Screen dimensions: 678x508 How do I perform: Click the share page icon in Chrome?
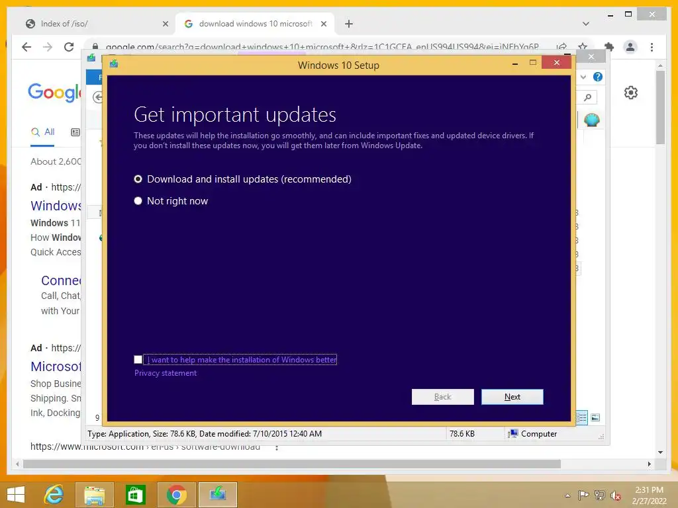pyautogui.click(x=561, y=47)
